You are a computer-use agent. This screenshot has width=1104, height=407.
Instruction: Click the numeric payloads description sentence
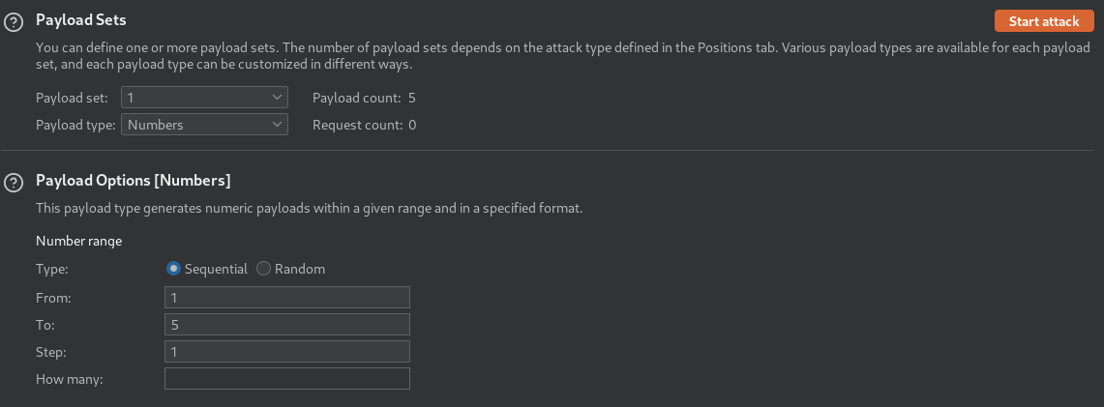pos(309,209)
